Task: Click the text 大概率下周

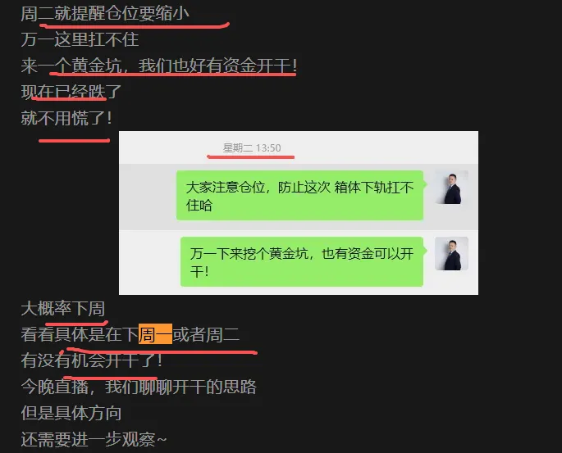Action: pos(62,308)
